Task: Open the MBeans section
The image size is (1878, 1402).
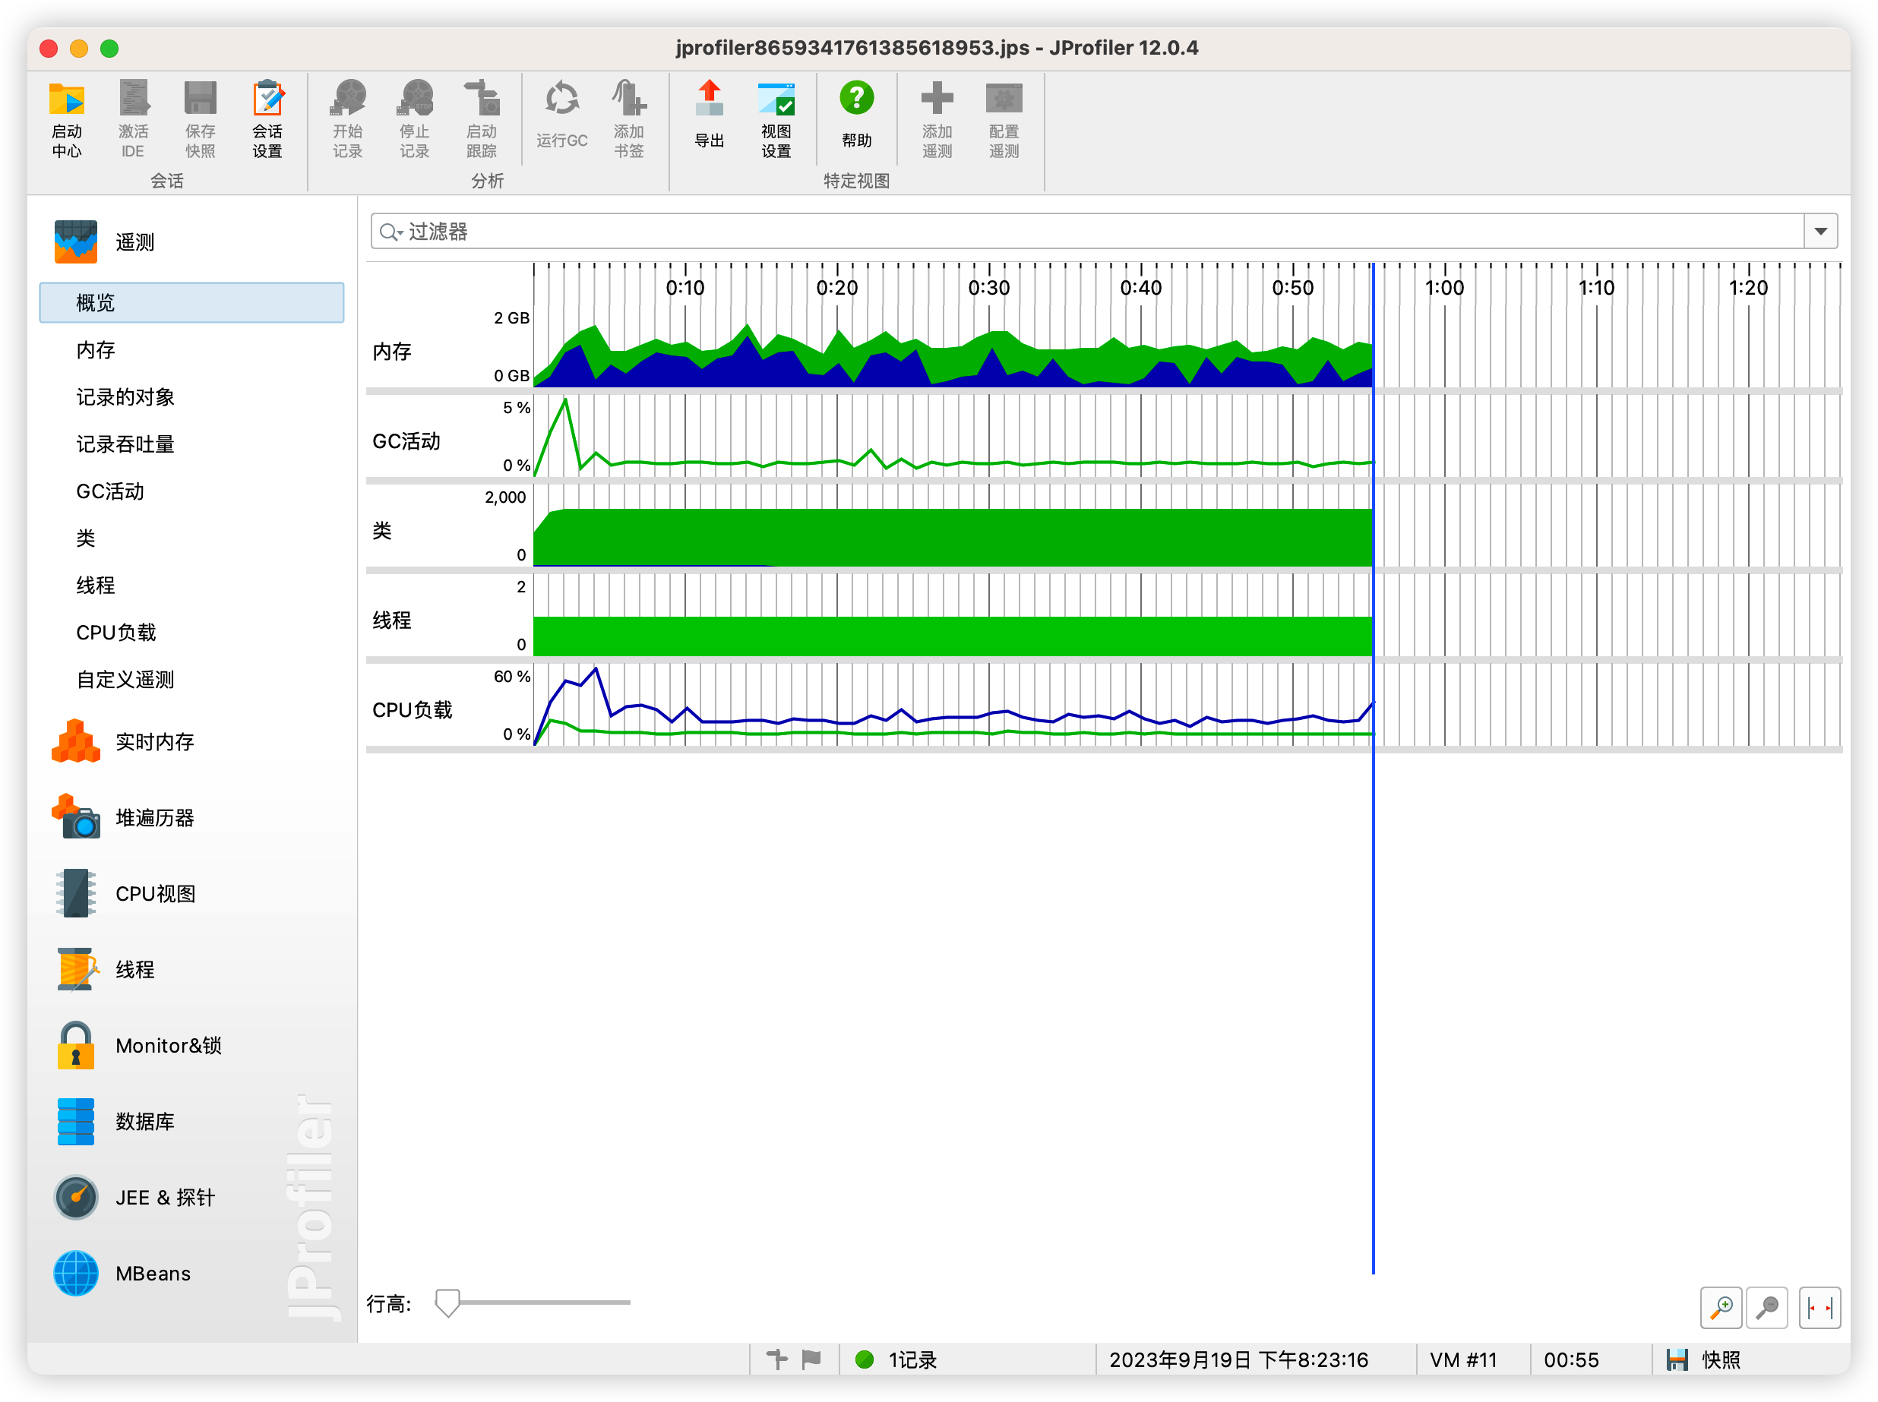Action: [153, 1273]
